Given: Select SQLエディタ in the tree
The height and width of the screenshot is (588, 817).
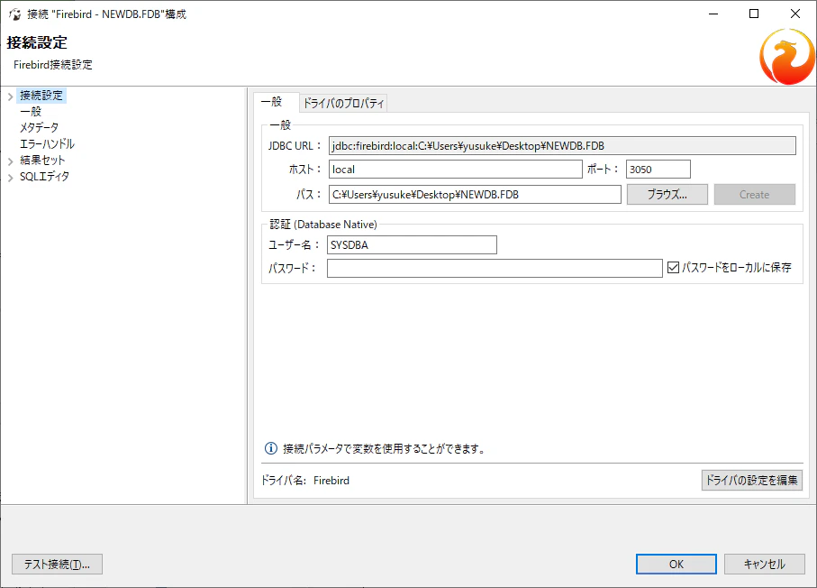Looking at the screenshot, I should click(44, 177).
